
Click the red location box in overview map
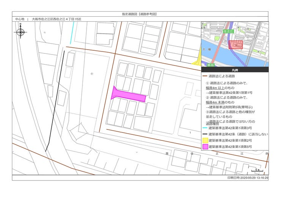[235, 45]
